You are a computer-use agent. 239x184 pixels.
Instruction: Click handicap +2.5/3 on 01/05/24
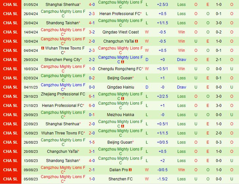[x=162, y=5]
